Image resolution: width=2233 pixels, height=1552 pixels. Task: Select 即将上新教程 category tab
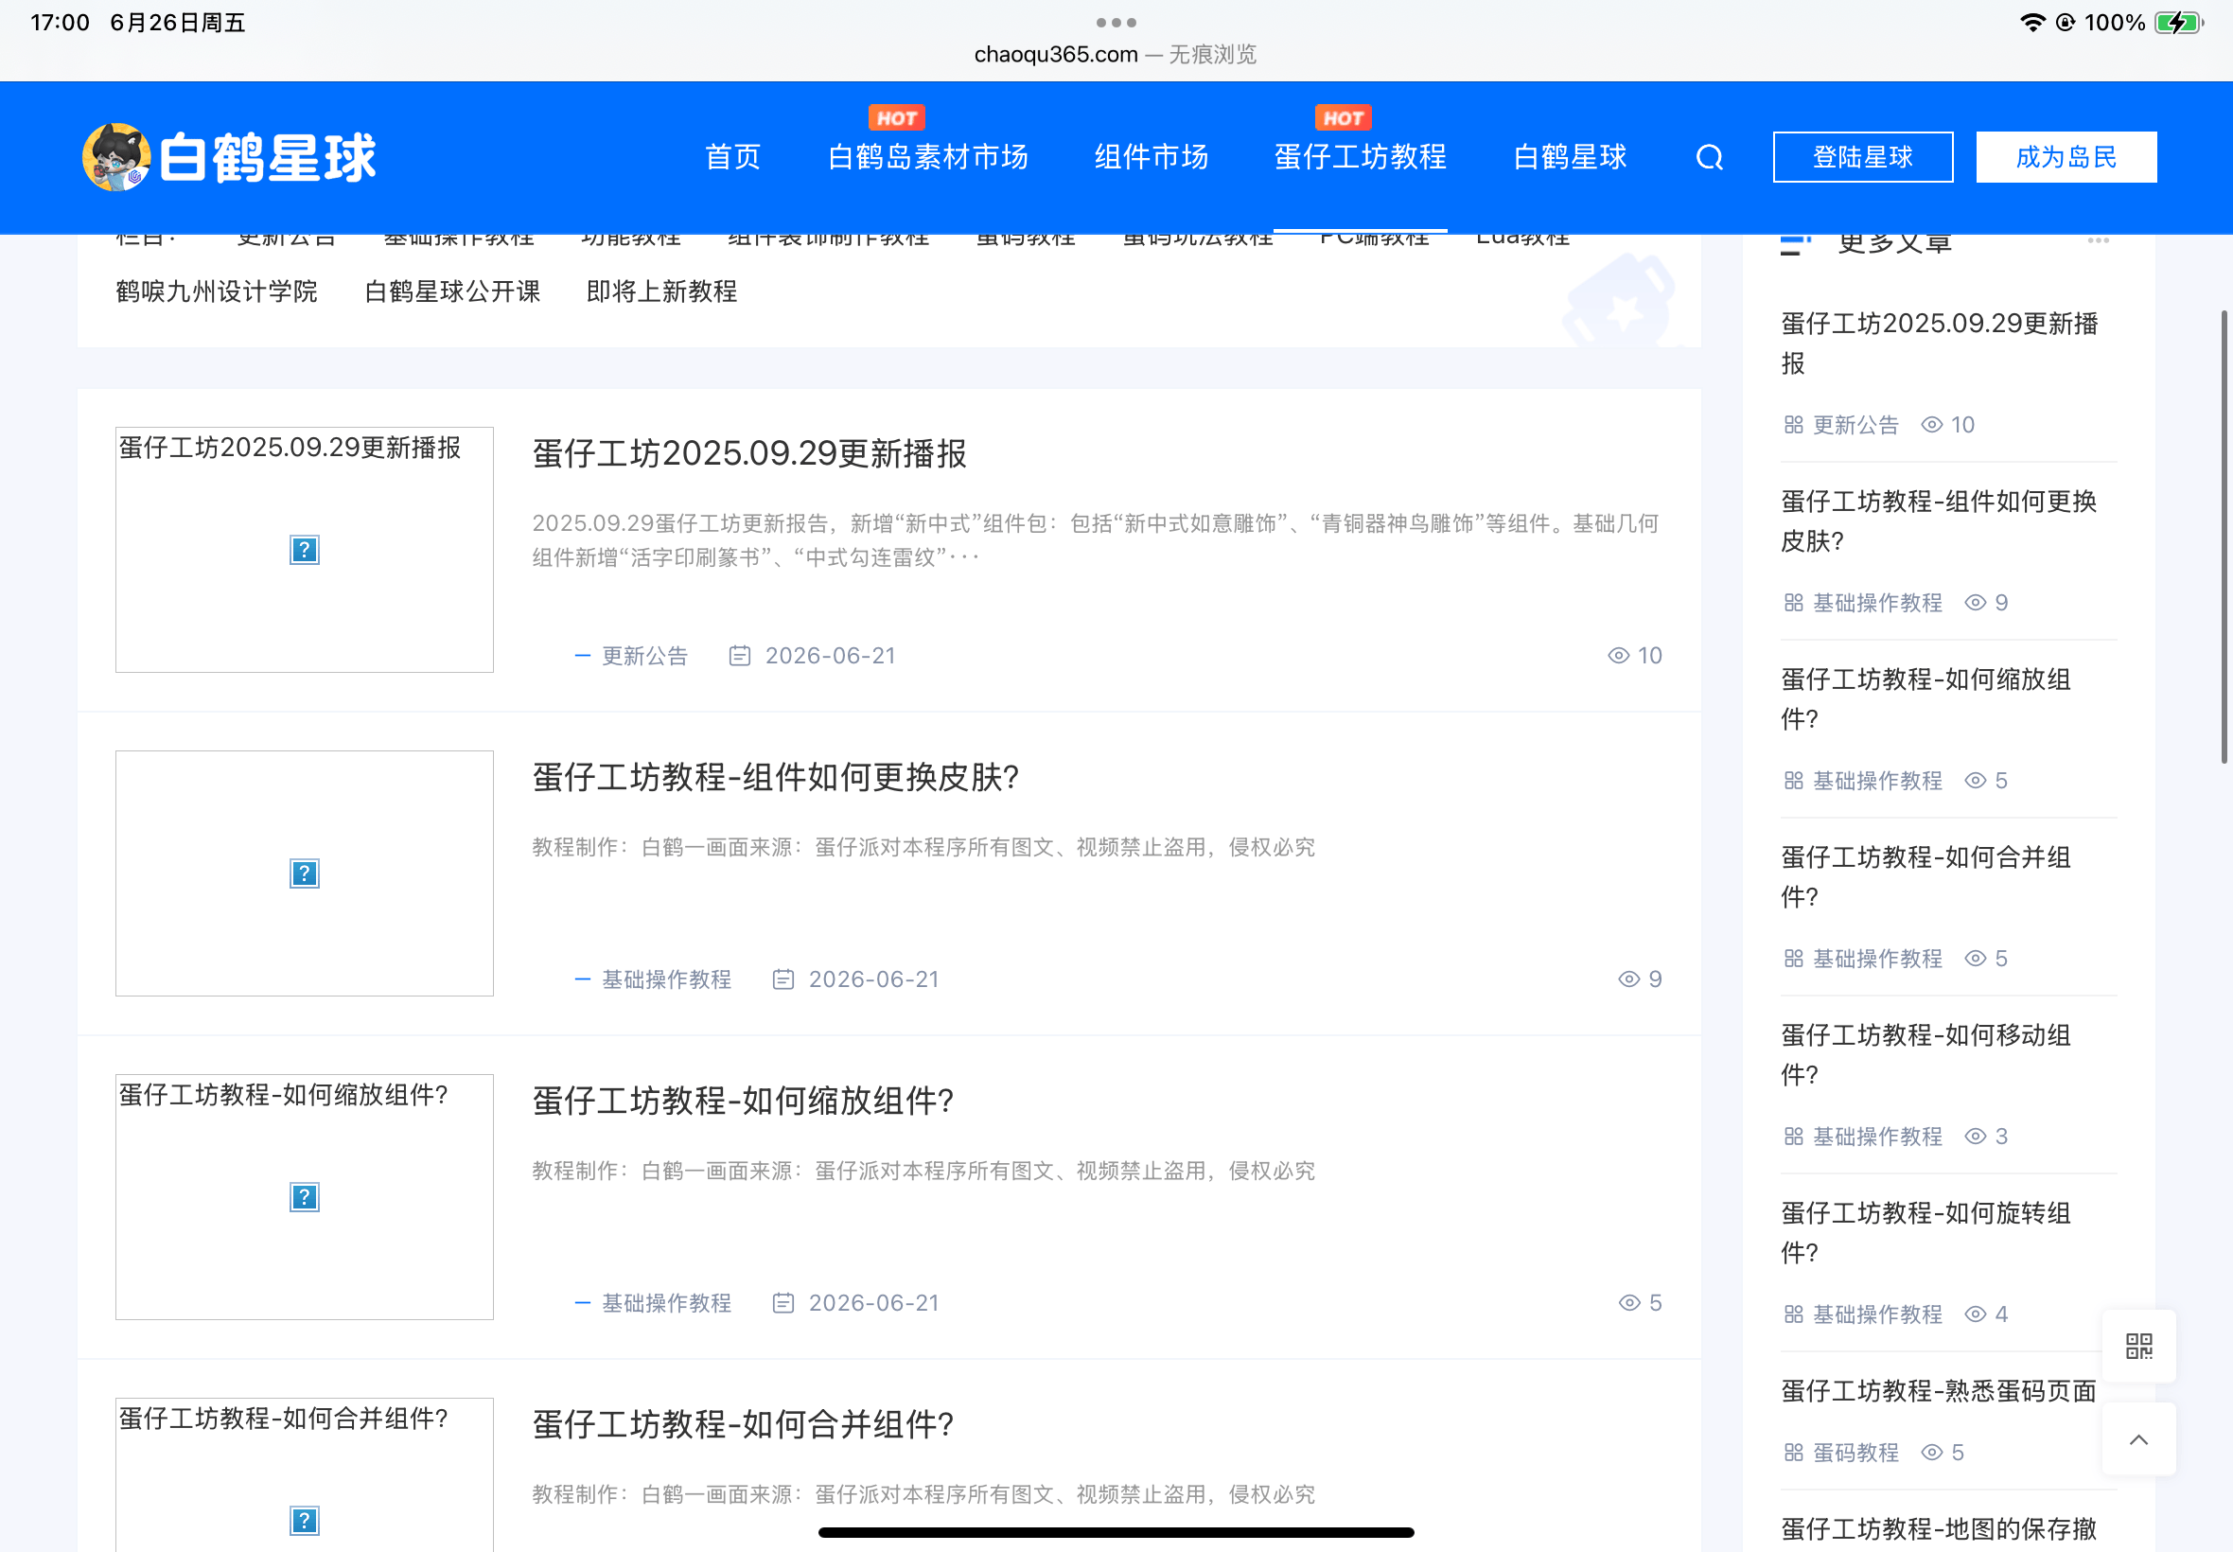click(662, 291)
